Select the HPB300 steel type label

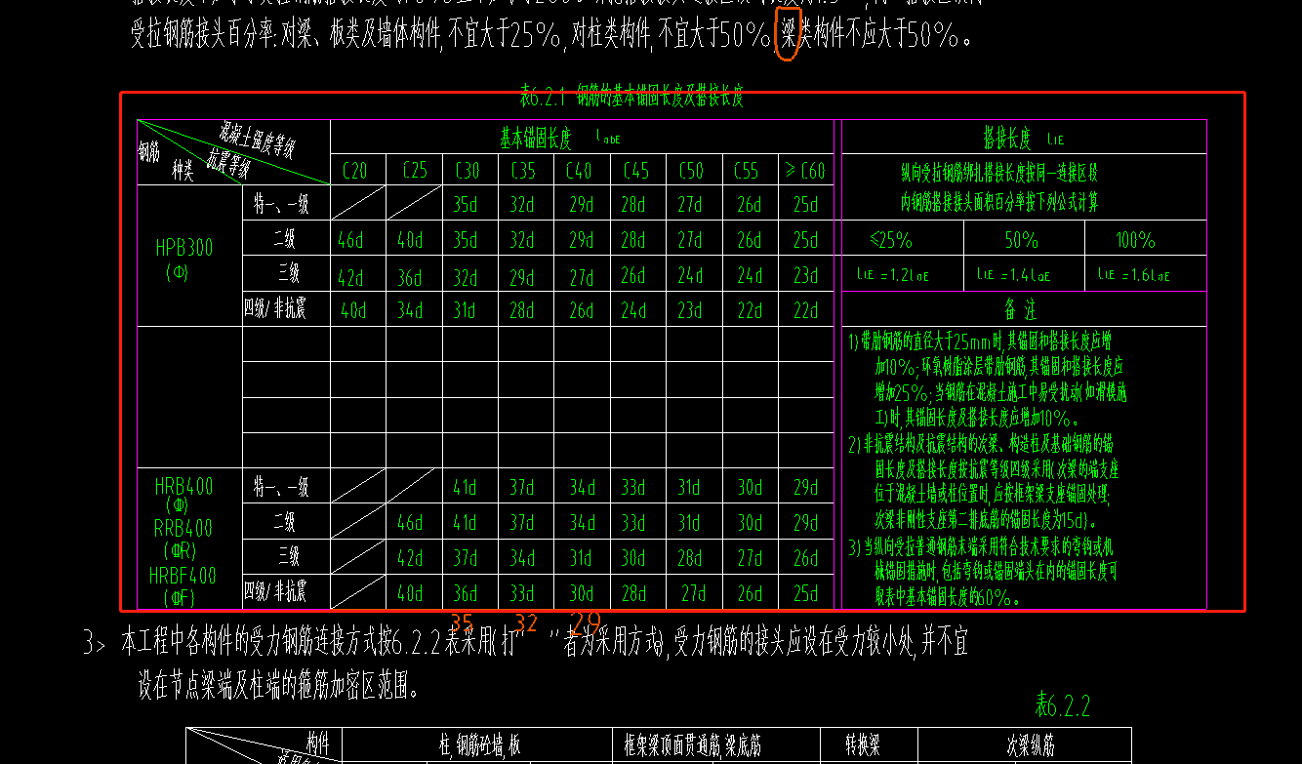[x=184, y=248]
